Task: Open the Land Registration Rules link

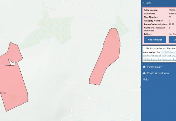Action: tap(160, 60)
